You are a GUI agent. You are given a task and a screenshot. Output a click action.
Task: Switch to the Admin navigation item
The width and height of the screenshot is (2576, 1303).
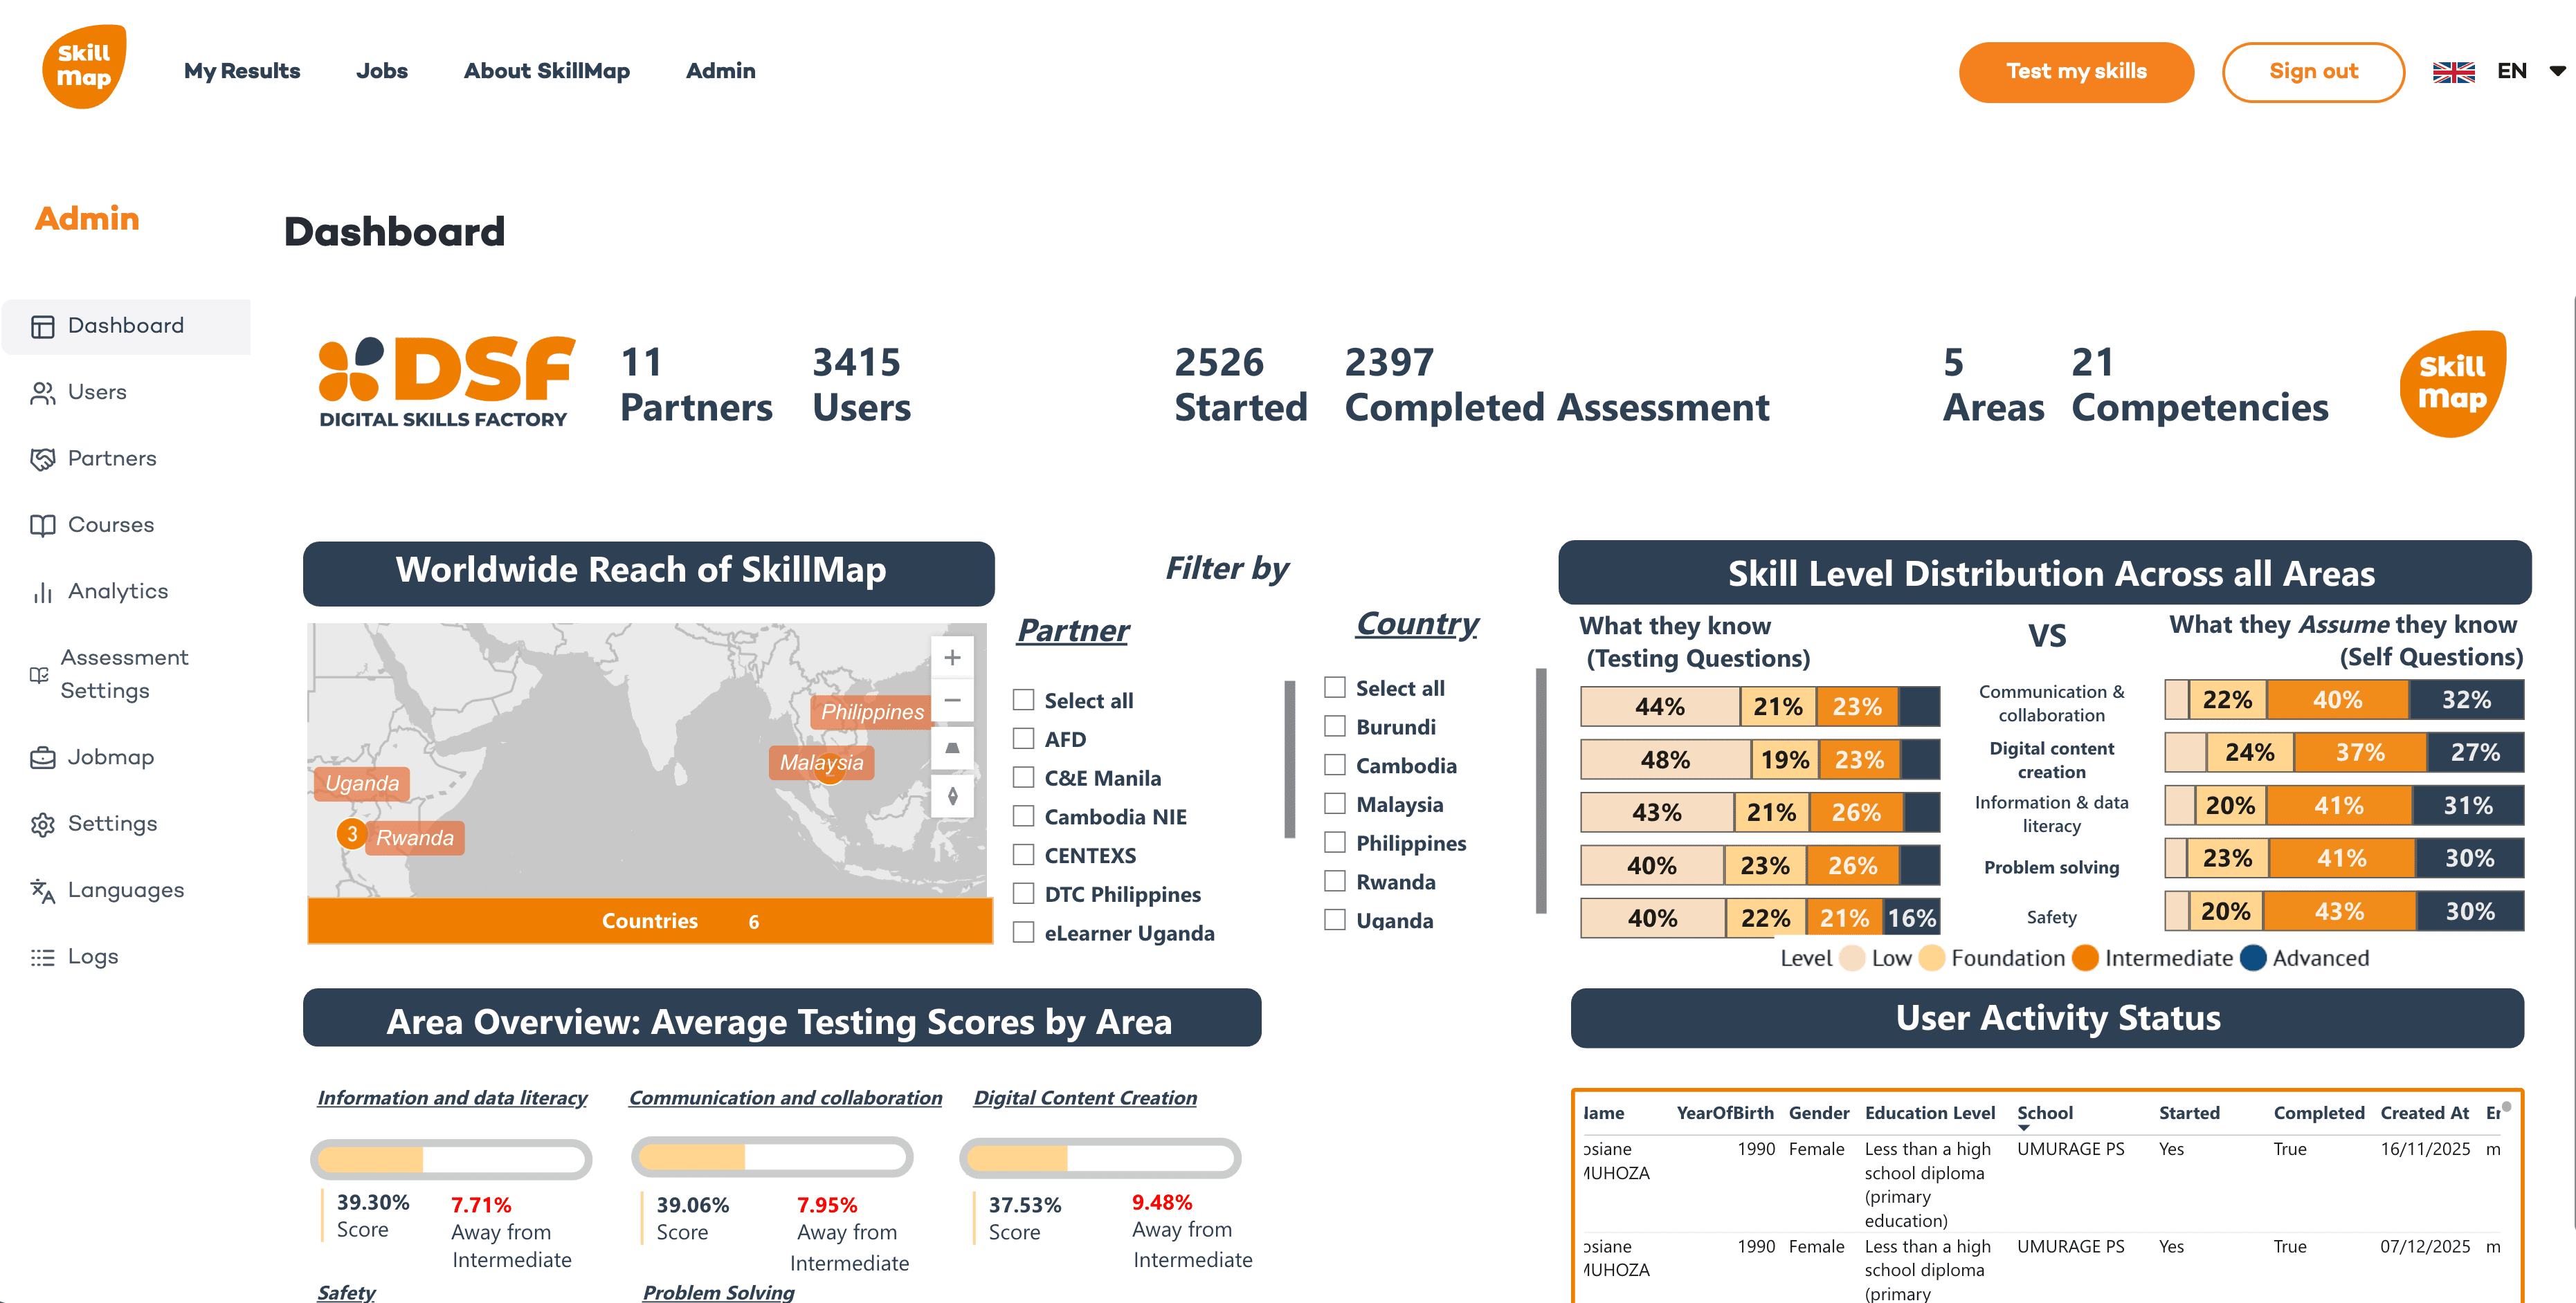click(x=720, y=71)
